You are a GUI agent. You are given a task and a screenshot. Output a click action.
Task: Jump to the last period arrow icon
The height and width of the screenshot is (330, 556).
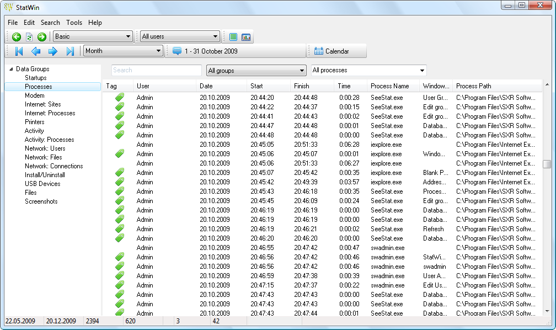(x=70, y=51)
